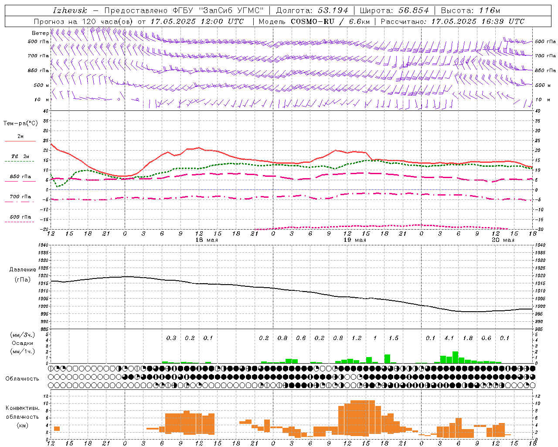Click the "Td 2м" dew point legend entry

(20, 156)
